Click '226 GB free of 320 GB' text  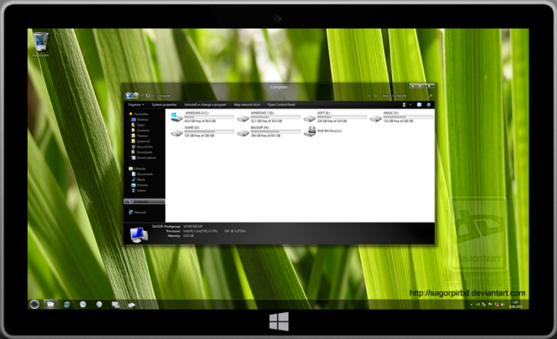(333, 121)
